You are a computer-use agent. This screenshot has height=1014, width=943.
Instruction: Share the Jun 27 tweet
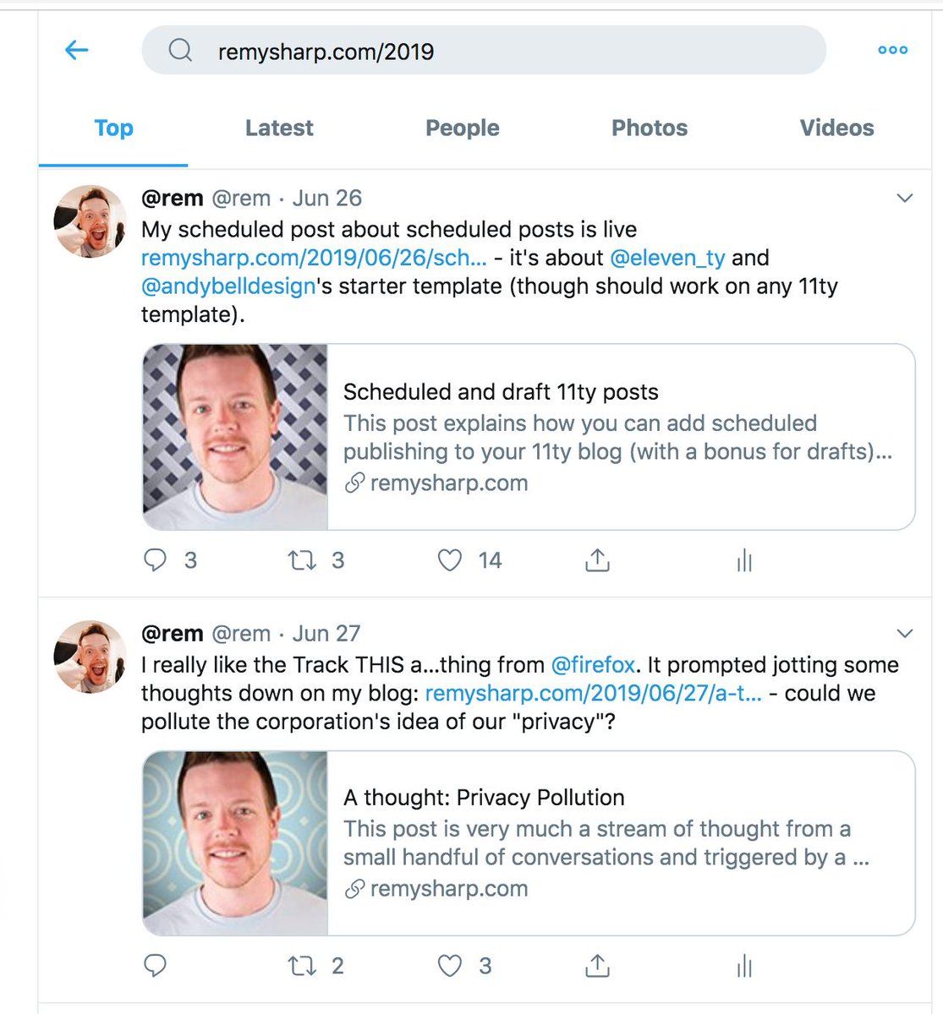tap(597, 966)
